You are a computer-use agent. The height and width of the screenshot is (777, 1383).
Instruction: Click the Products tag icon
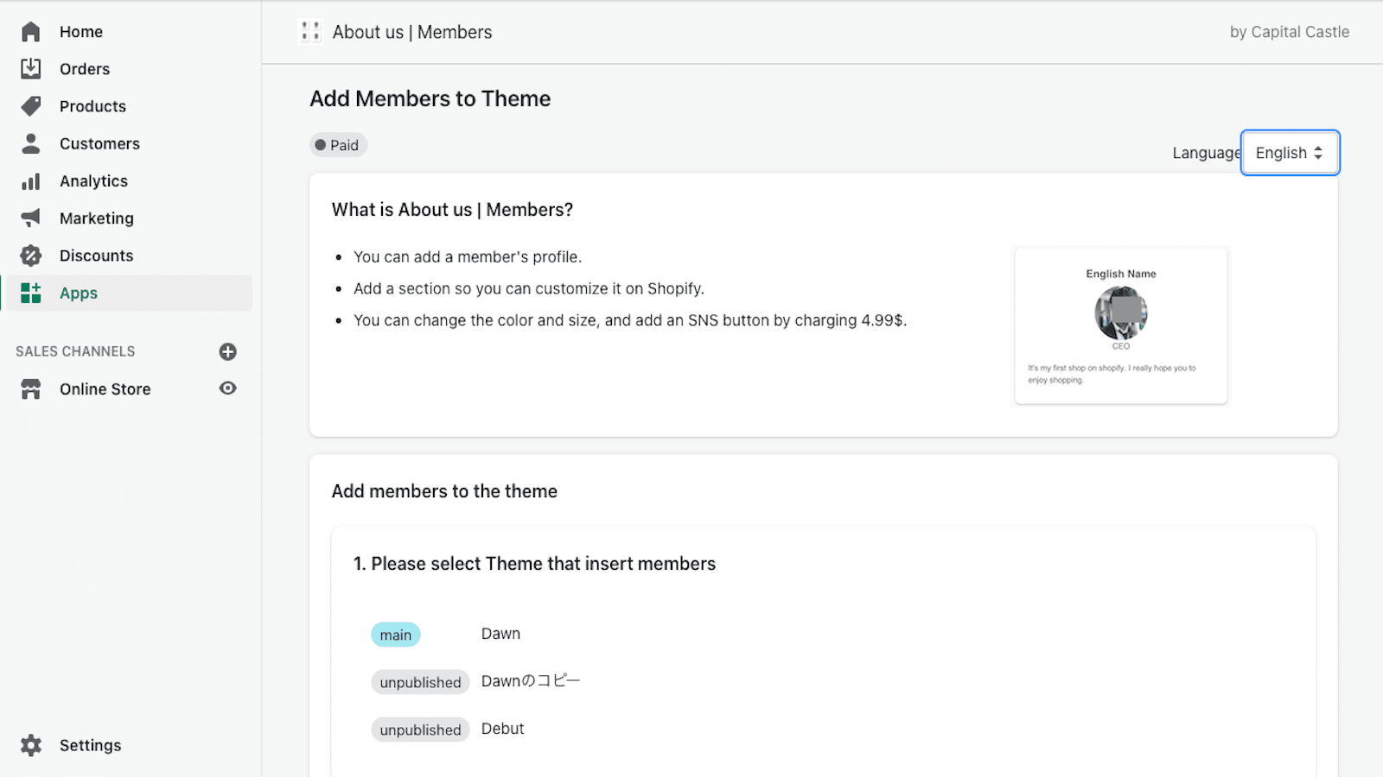click(31, 106)
